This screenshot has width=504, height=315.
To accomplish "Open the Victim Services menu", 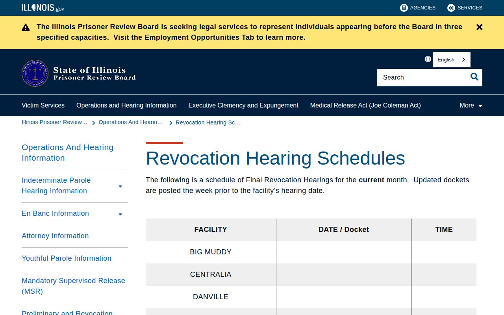I will 43,105.
